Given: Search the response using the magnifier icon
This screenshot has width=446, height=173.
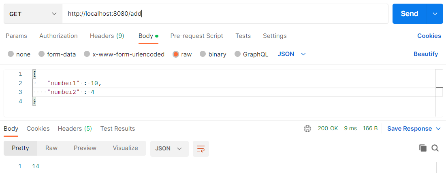Looking at the screenshot, I should pos(435,148).
